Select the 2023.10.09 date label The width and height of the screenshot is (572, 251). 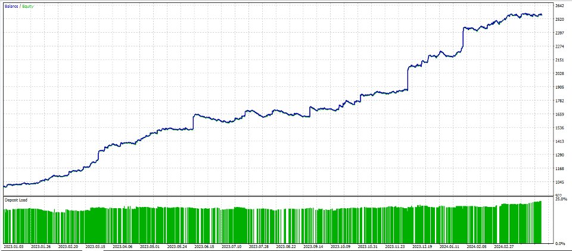342,247
